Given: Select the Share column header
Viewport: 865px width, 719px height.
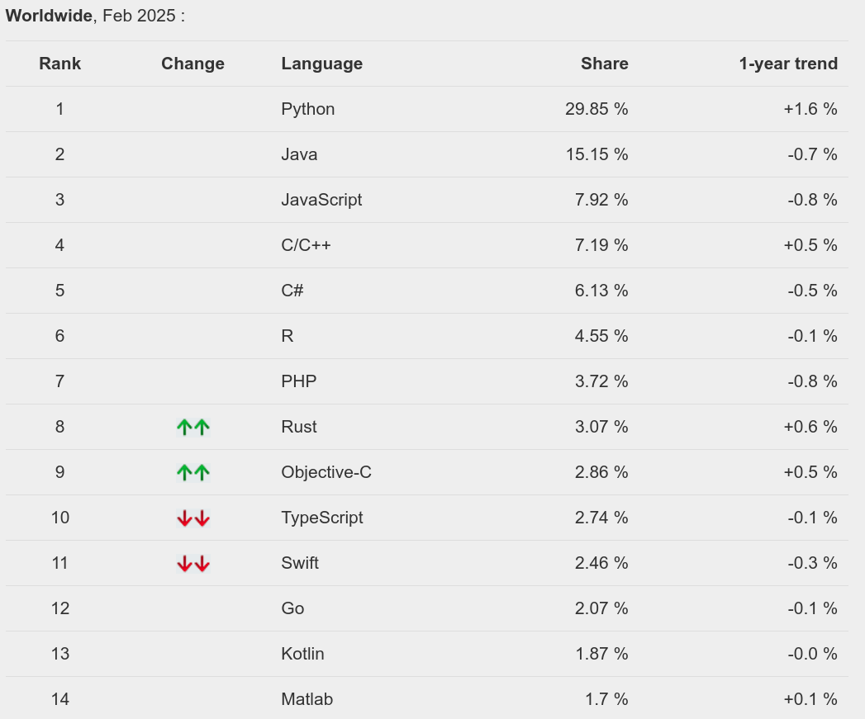Looking at the screenshot, I should (604, 64).
